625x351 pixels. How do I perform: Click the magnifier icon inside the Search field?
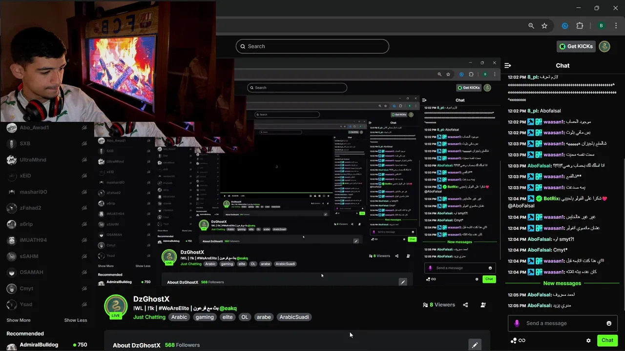point(243,46)
